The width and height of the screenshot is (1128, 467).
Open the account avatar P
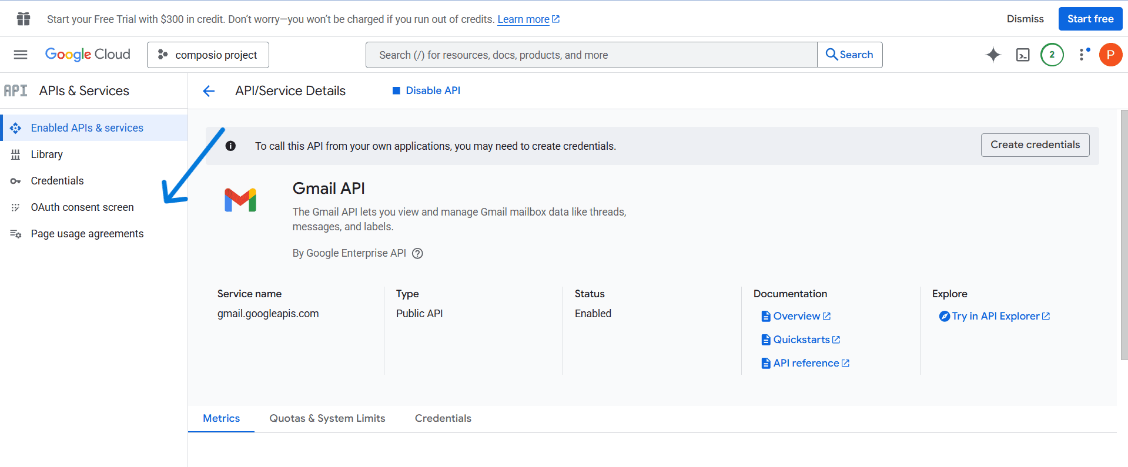pos(1110,55)
